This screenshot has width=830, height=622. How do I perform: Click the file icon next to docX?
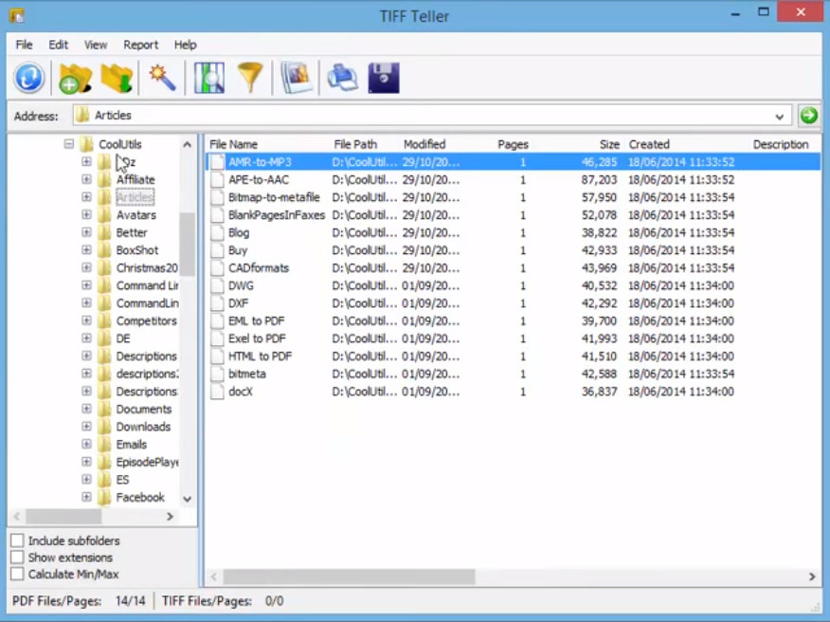(217, 392)
